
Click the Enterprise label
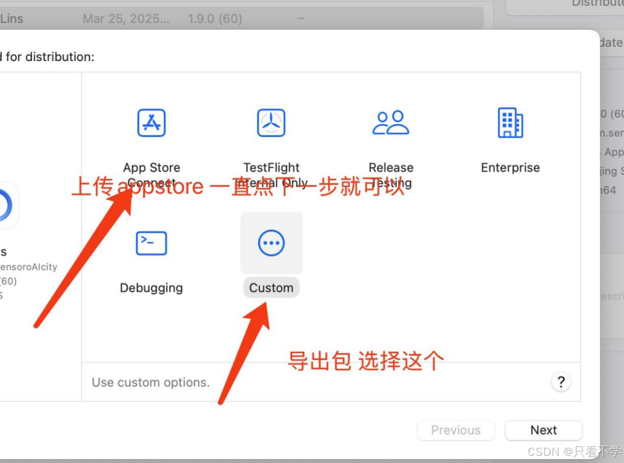[510, 167]
